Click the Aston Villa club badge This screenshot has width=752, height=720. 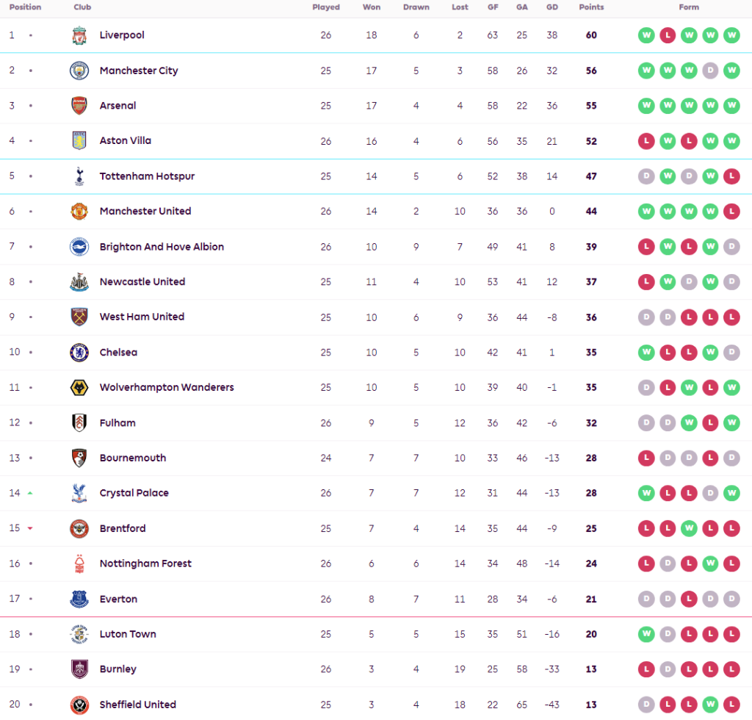click(79, 141)
